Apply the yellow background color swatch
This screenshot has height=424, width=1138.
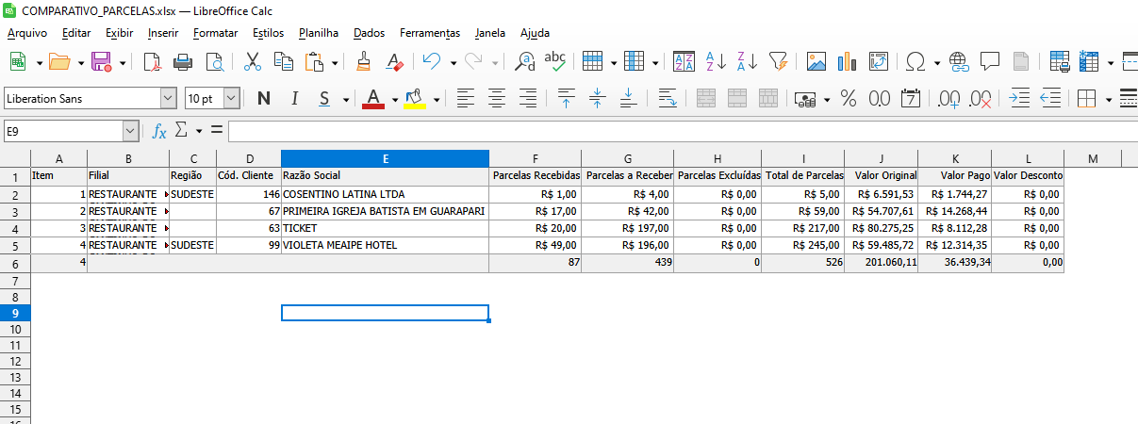pos(414,98)
